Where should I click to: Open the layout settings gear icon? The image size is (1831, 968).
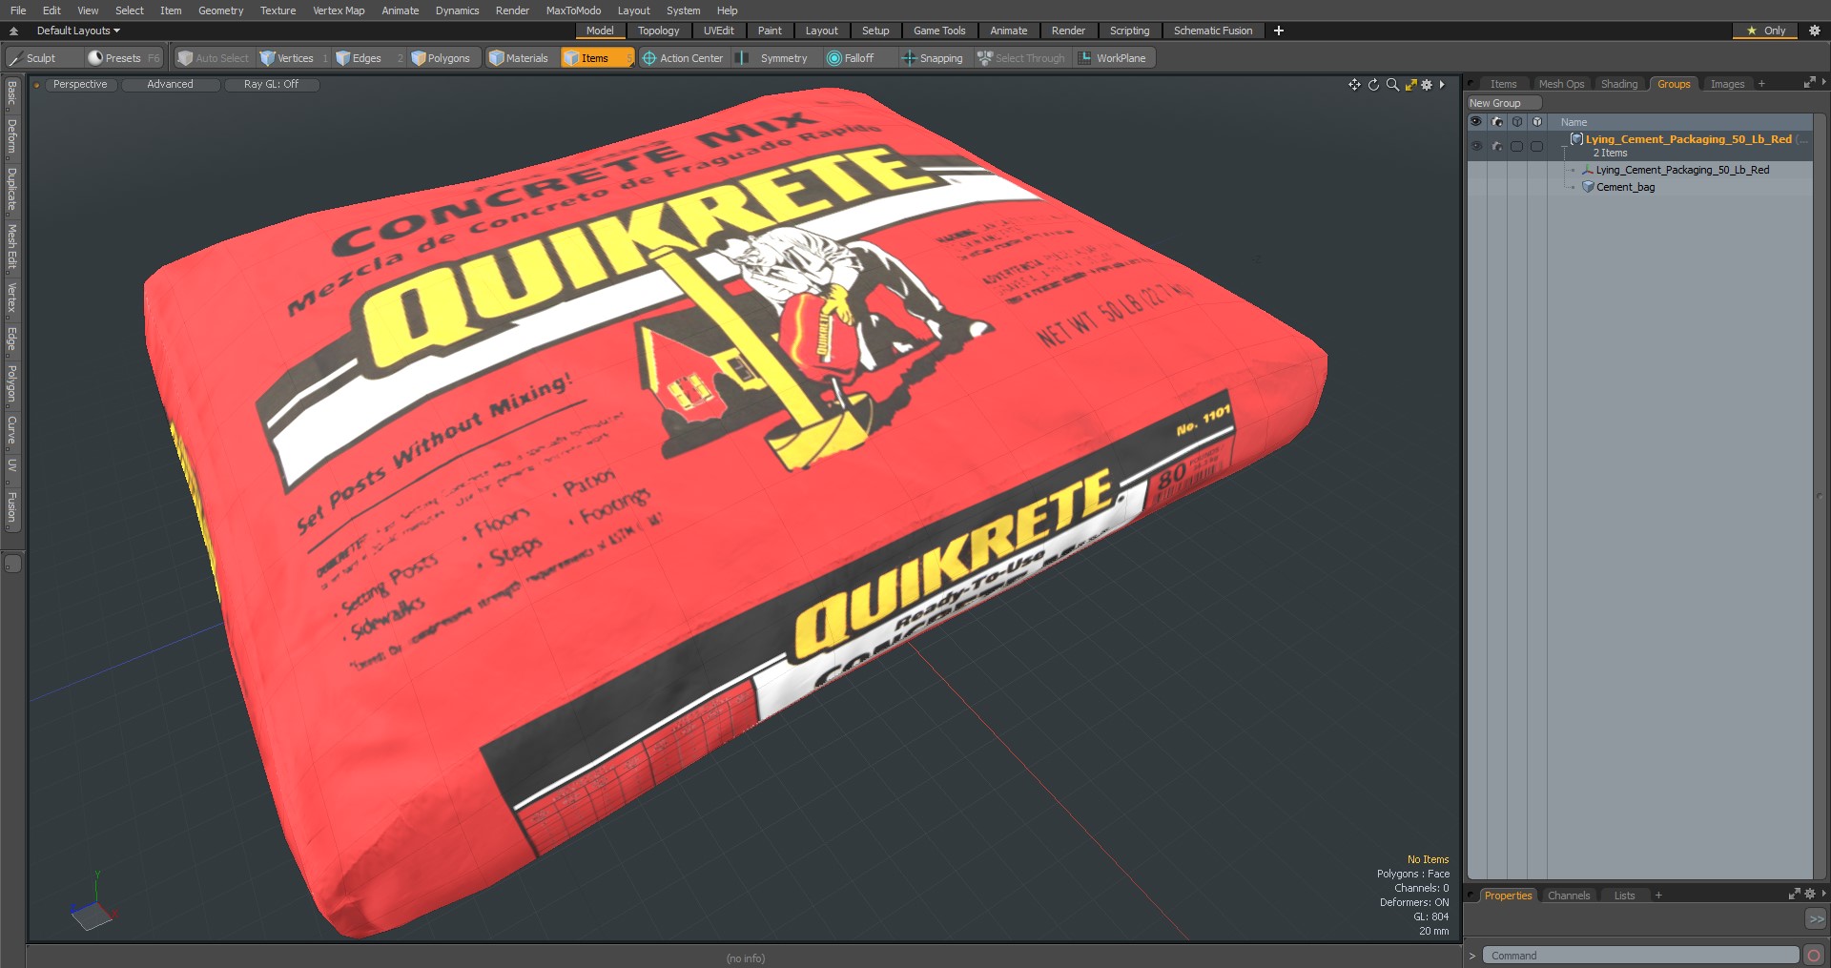1815,31
